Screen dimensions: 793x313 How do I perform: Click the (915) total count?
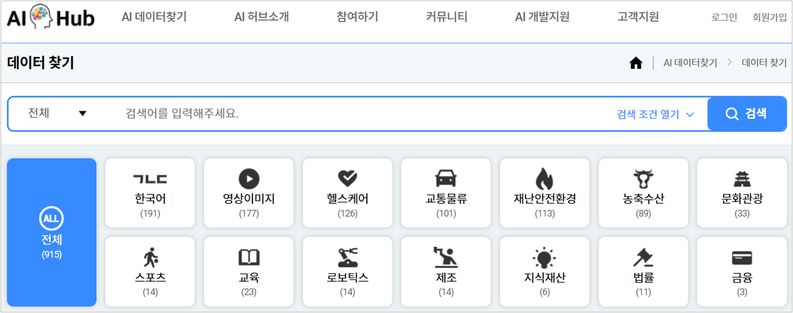point(52,254)
